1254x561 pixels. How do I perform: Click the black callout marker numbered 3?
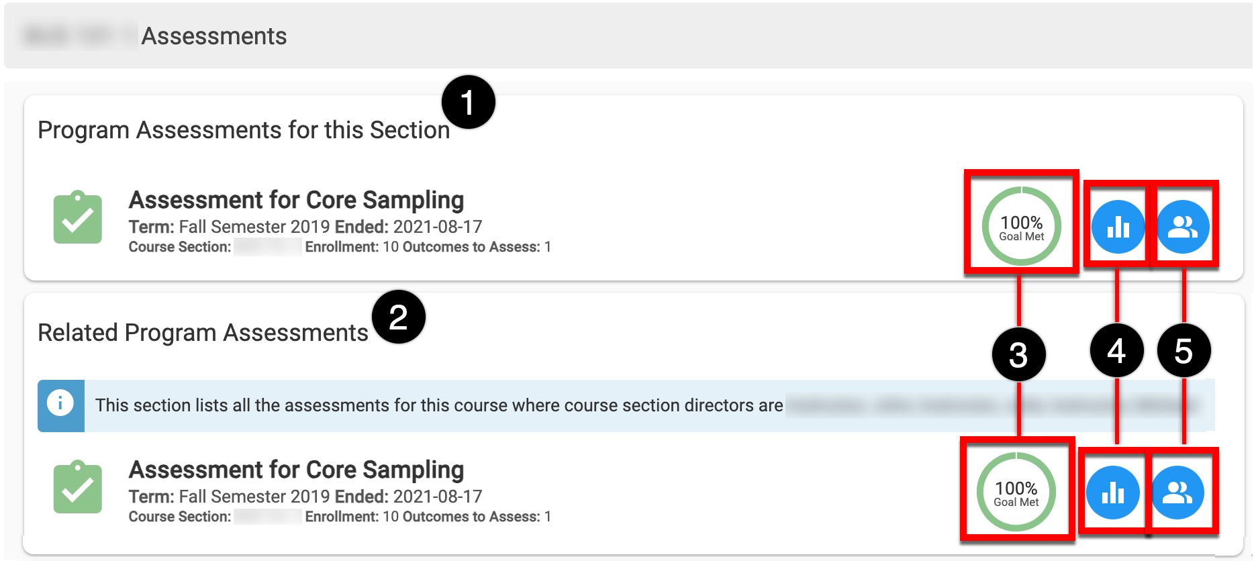[x=1018, y=355]
